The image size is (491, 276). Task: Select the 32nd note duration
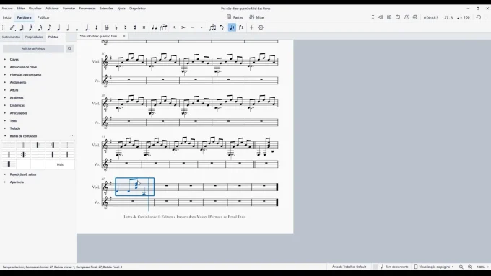pyautogui.click(x=30, y=27)
